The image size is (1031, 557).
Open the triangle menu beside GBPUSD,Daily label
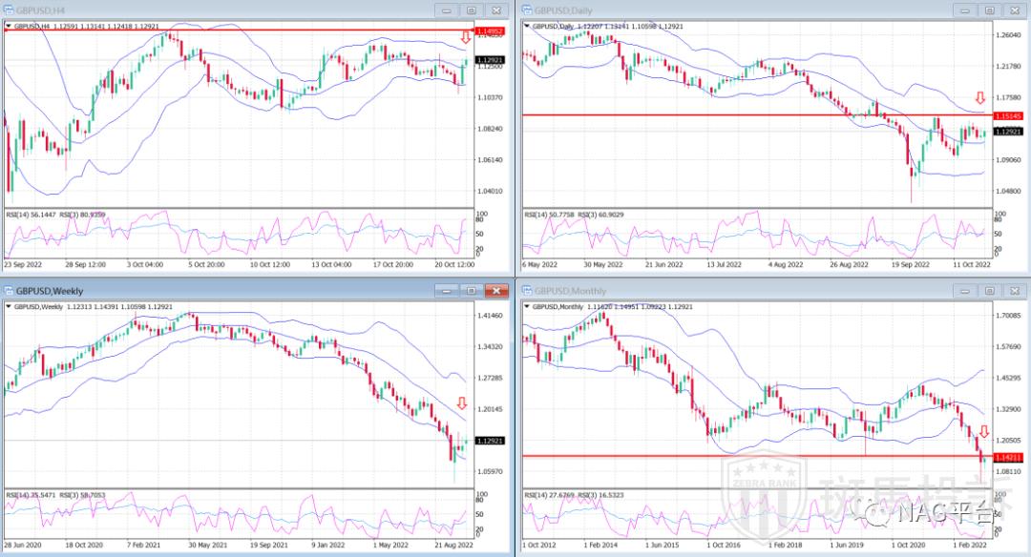525,27
